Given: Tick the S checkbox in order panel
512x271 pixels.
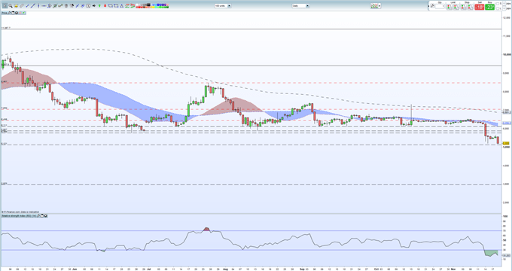Looking at the screenshot, I should (x=498, y=4).
